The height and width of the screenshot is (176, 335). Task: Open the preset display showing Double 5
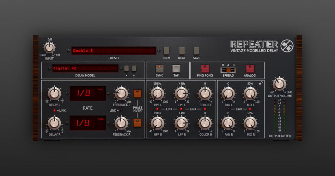[x=114, y=51]
